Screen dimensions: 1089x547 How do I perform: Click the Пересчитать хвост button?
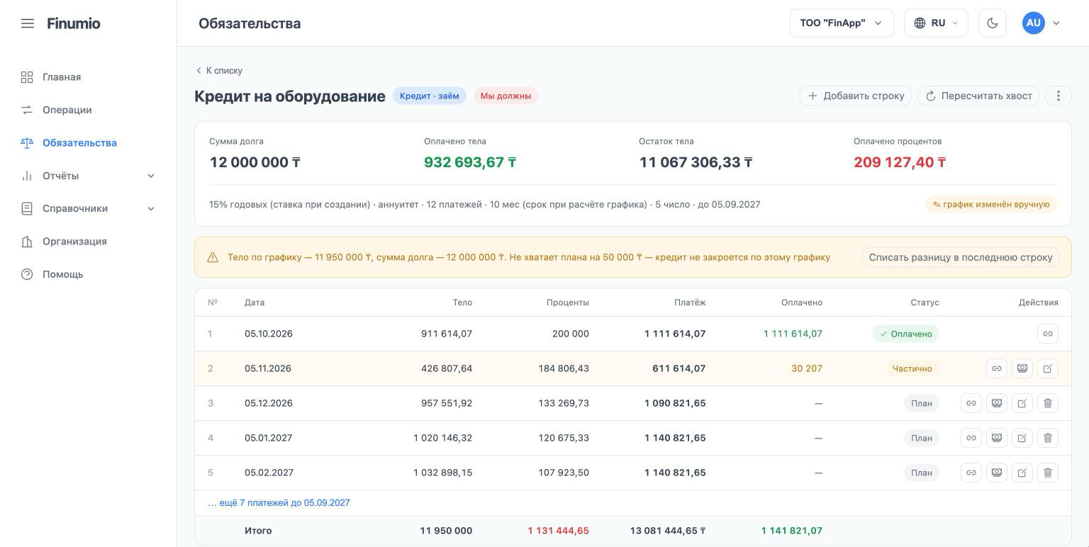[978, 96]
